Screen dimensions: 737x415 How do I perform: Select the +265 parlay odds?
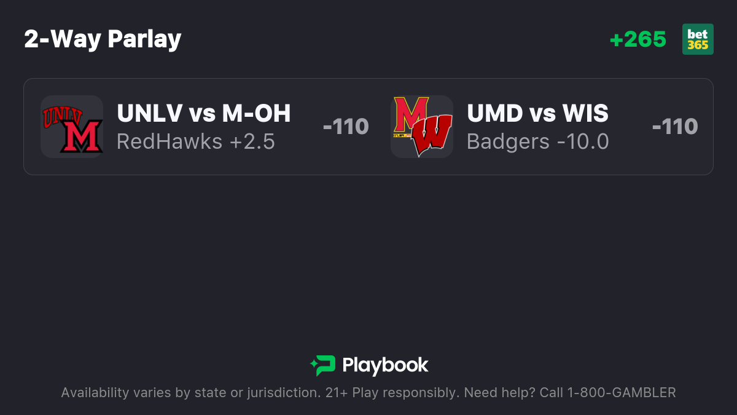pyautogui.click(x=638, y=39)
